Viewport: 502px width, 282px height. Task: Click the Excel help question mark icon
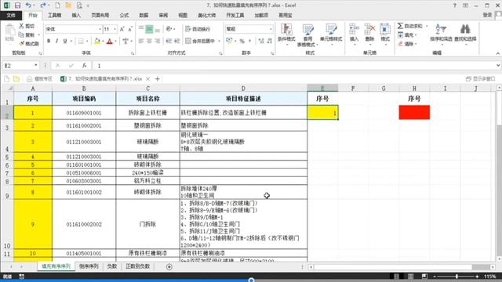click(x=455, y=5)
